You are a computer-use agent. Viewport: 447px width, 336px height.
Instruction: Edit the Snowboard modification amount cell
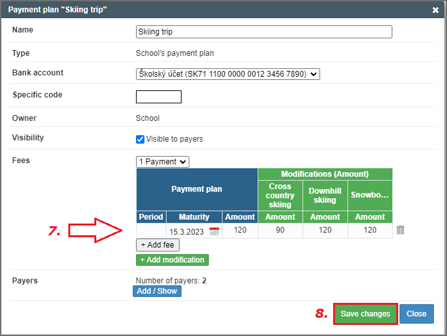pyautogui.click(x=370, y=230)
